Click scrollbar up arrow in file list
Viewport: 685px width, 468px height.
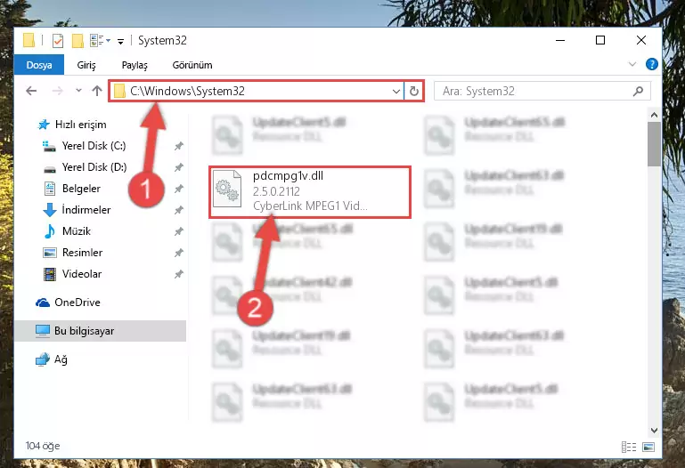[654, 115]
